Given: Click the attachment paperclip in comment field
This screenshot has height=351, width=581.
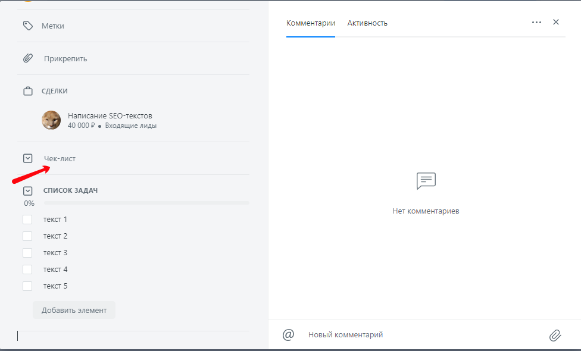Looking at the screenshot, I should (555, 336).
